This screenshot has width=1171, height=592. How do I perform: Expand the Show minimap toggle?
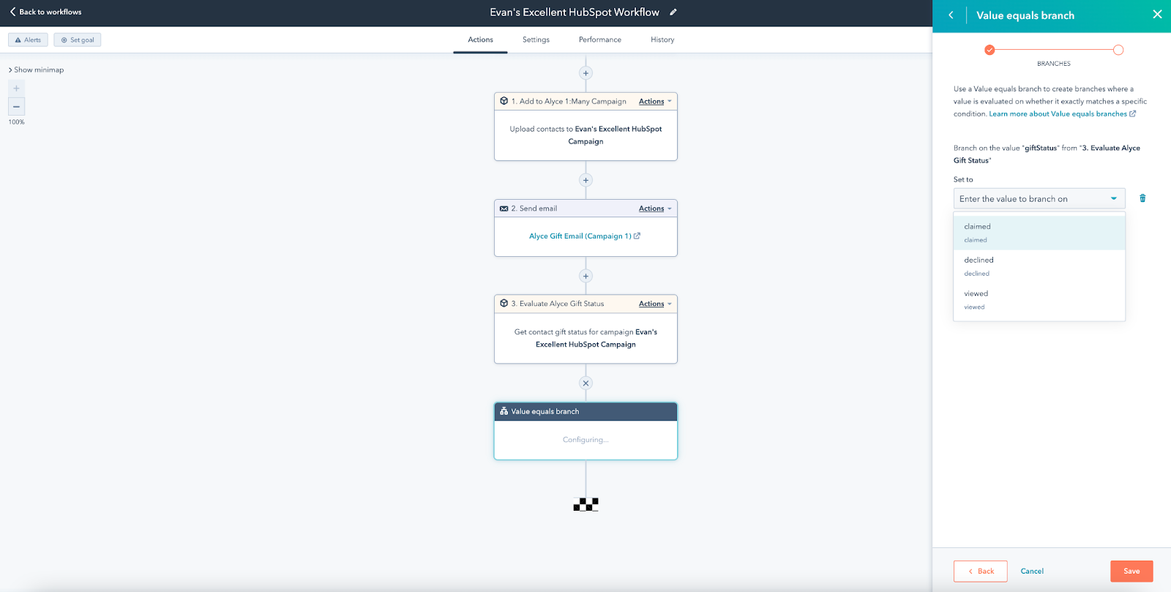pyautogui.click(x=36, y=70)
